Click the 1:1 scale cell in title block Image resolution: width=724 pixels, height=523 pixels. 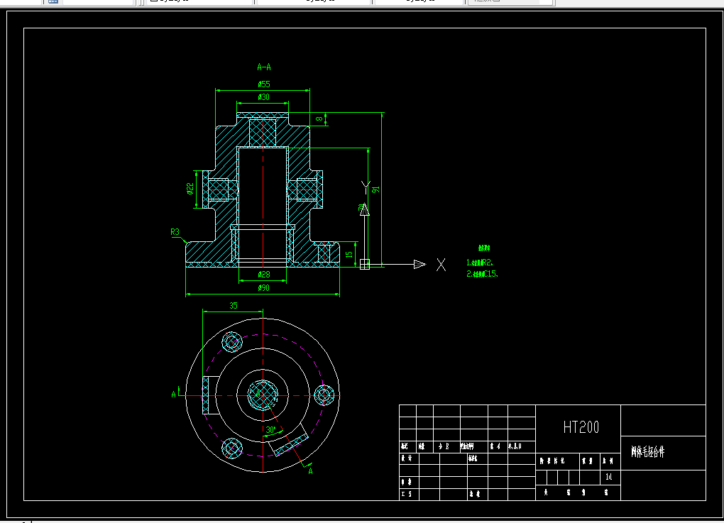[608, 477]
